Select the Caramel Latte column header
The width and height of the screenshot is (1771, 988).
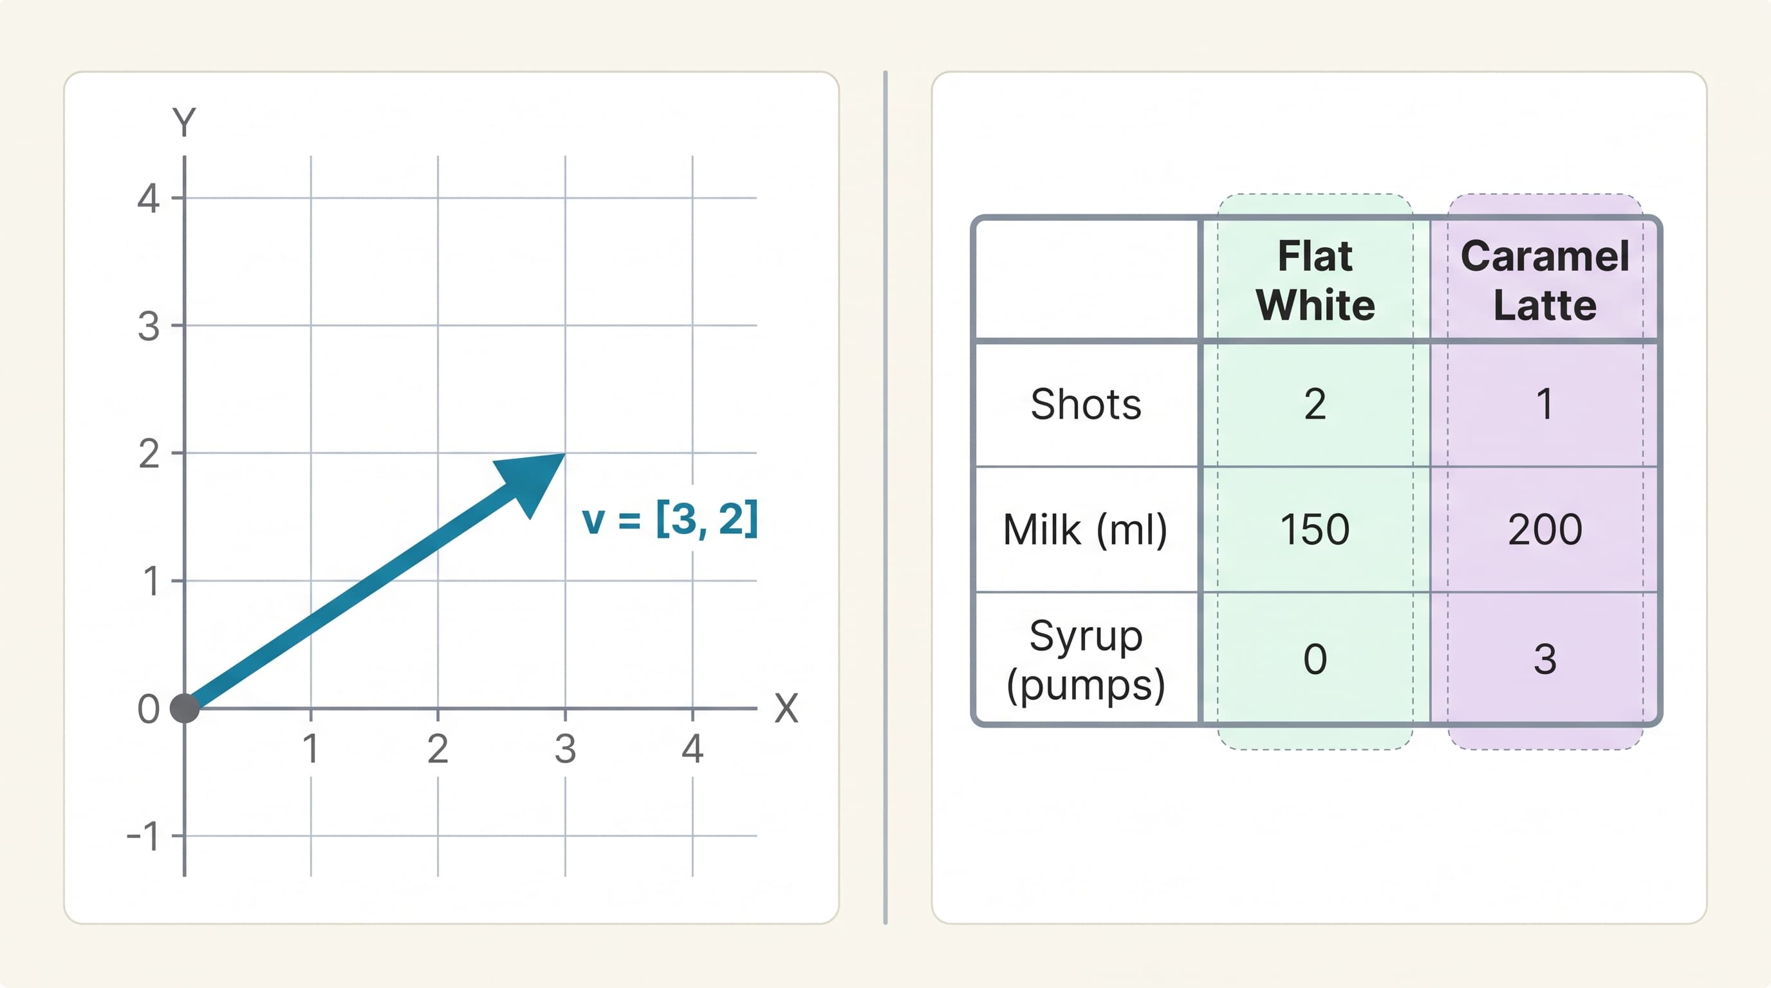pyautogui.click(x=1544, y=280)
